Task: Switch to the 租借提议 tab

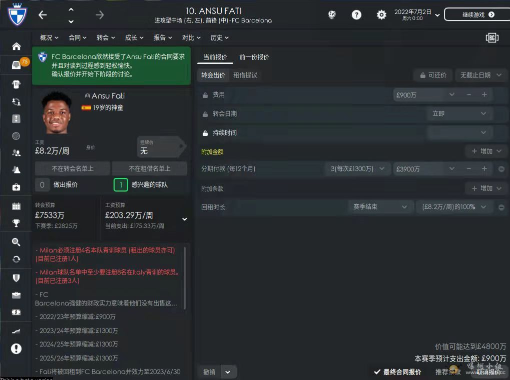Action: [x=245, y=75]
